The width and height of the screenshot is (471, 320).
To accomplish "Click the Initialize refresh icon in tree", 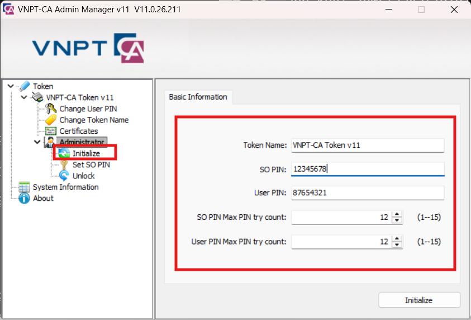I will (x=64, y=153).
